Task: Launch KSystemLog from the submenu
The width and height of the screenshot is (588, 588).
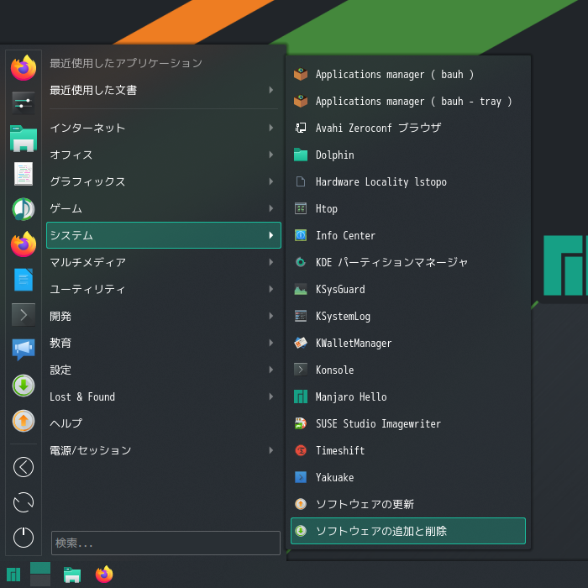Action: [408, 316]
